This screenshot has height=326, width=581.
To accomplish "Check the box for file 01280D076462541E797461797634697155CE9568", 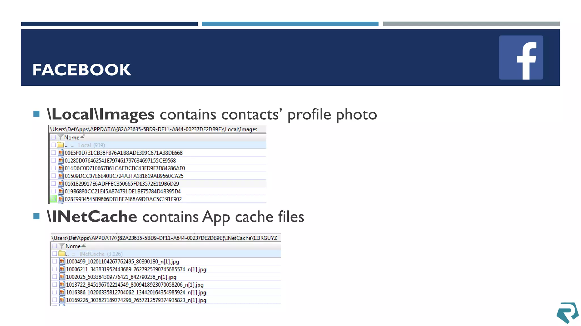I will coord(53,160).
